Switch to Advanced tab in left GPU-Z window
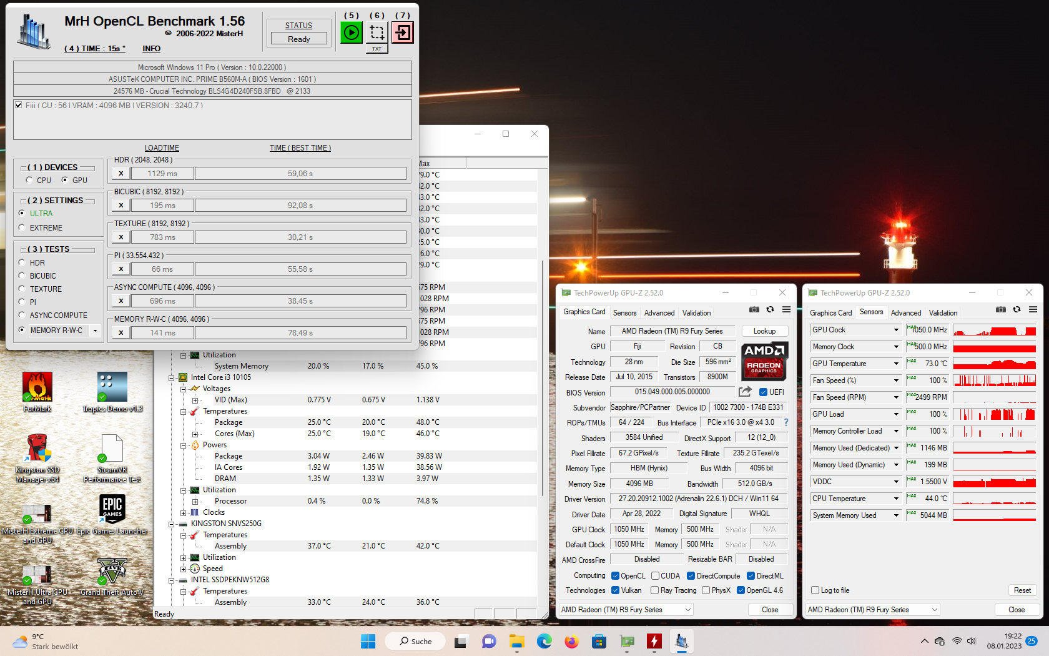The height and width of the screenshot is (656, 1049). click(659, 313)
